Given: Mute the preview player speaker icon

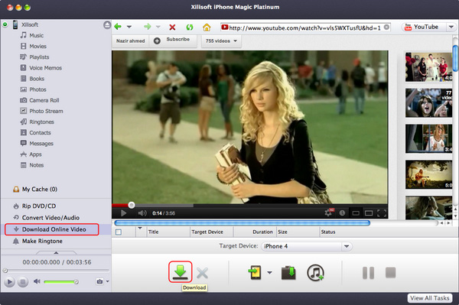Looking at the screenshot, I should click(x=37, y=281).
